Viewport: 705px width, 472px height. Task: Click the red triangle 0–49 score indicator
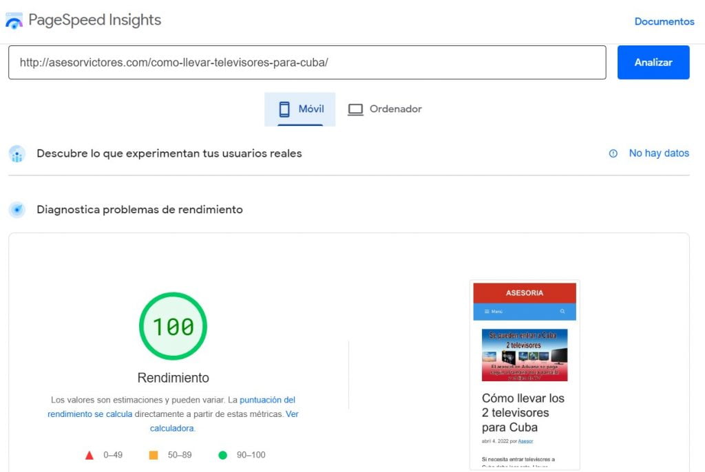90,455
